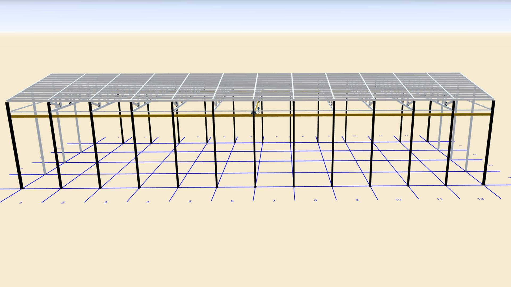Select grid axis label 1
The image size is (511, 287).
[x=21, y=203]
